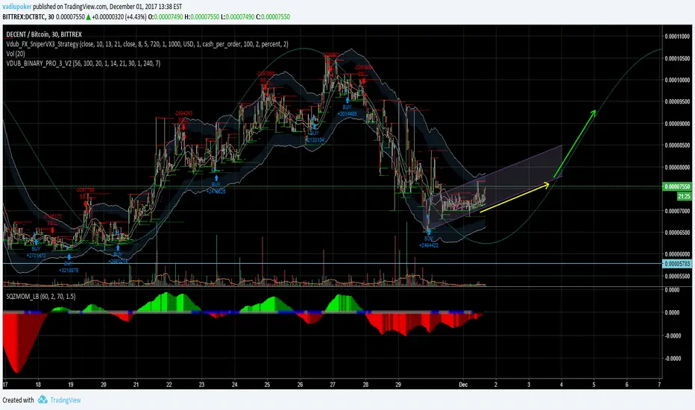This screenshot has width=695, height=410.
Task: Click the BUY +2014485 signal marker
Action: coord(347,107)
